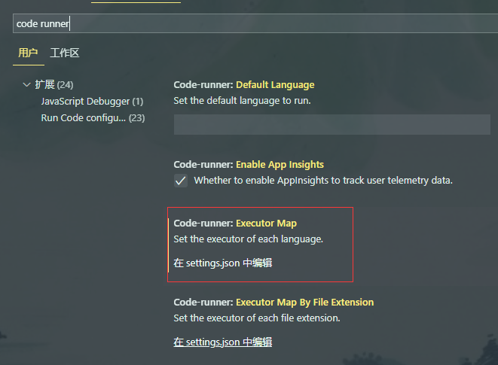Collapse the 扩展 tree chevron arrow
This screenshot has height=365, width=498.
(x=27, y=84)
